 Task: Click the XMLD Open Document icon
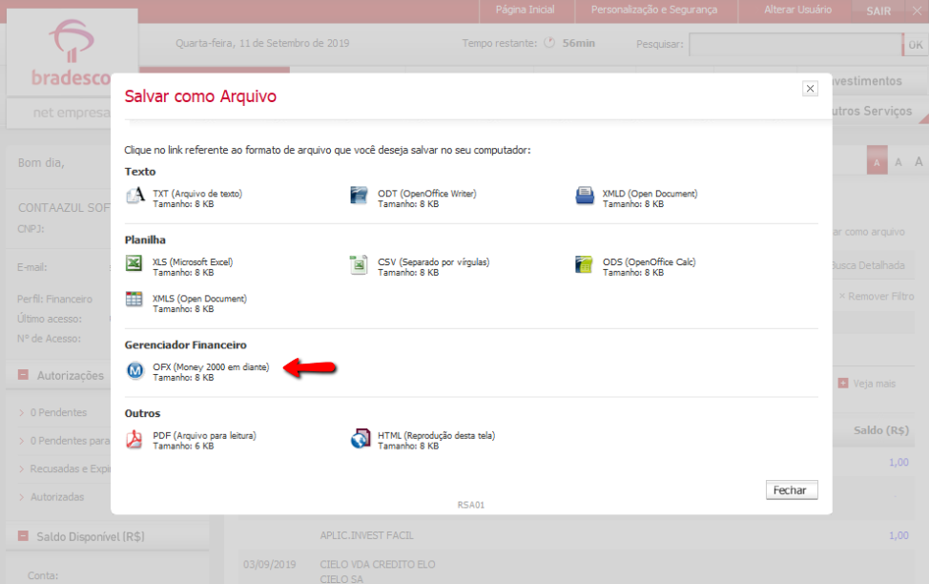click(x=585, y=195)
